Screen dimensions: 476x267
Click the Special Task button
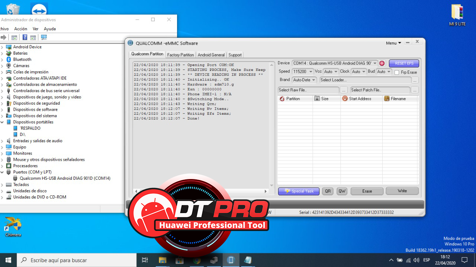pos(299,191)
